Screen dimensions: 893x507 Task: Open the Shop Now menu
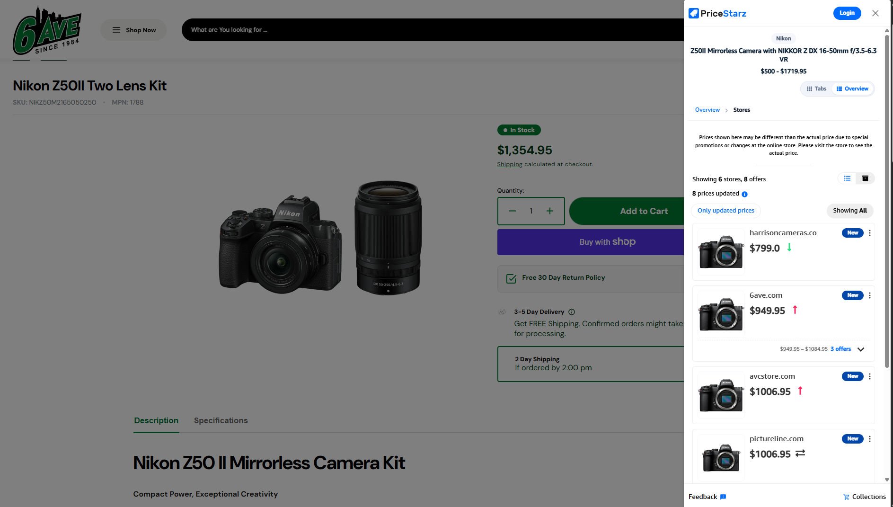click(x=133, y=30)
